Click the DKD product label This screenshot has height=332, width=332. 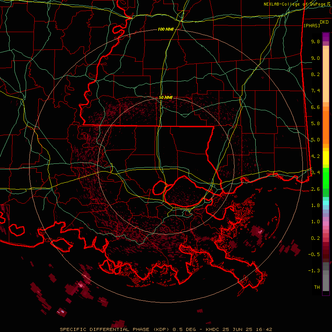tap(324, 22)
